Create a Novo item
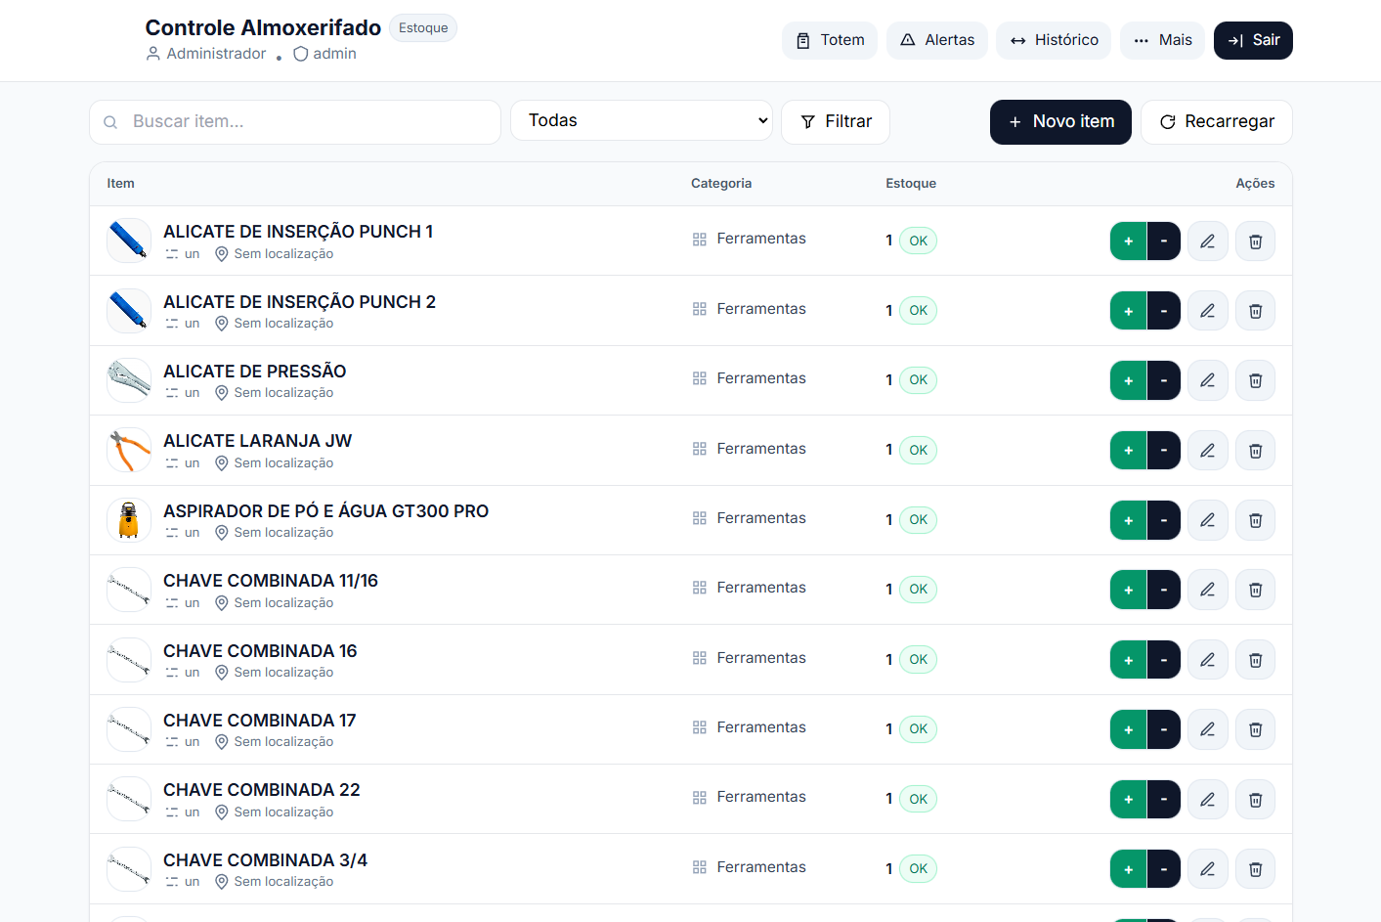 pos(1059,122)
